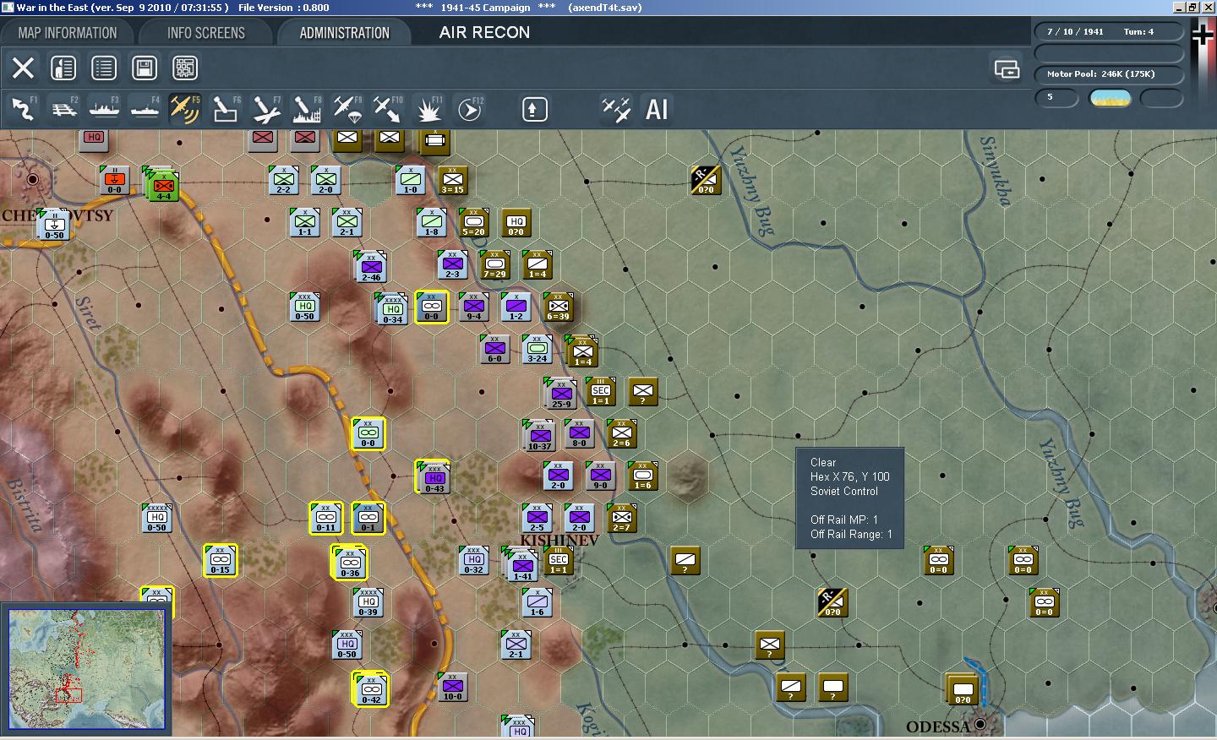
Task: Click the crossed planes air doctrine icon
Action: pyautogui.click(x=615, y=109)
